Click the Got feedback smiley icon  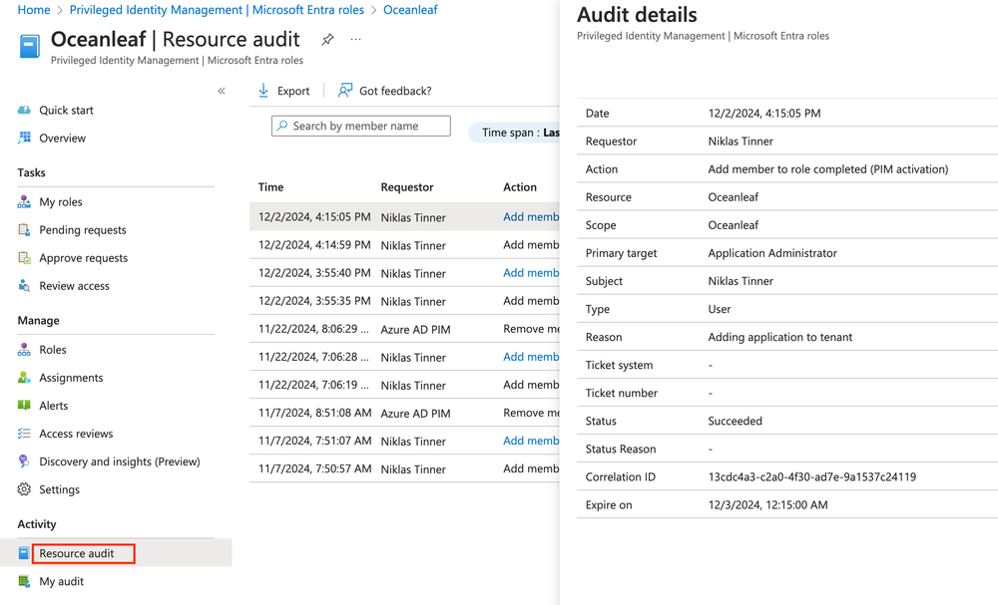[x=344, y=90]
